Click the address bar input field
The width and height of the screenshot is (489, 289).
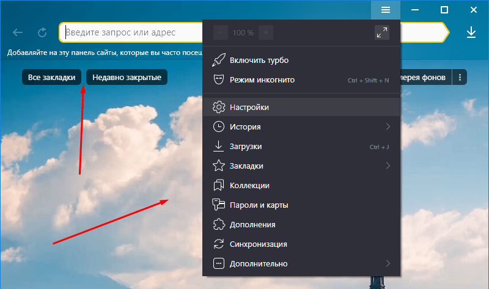point(131,32)
